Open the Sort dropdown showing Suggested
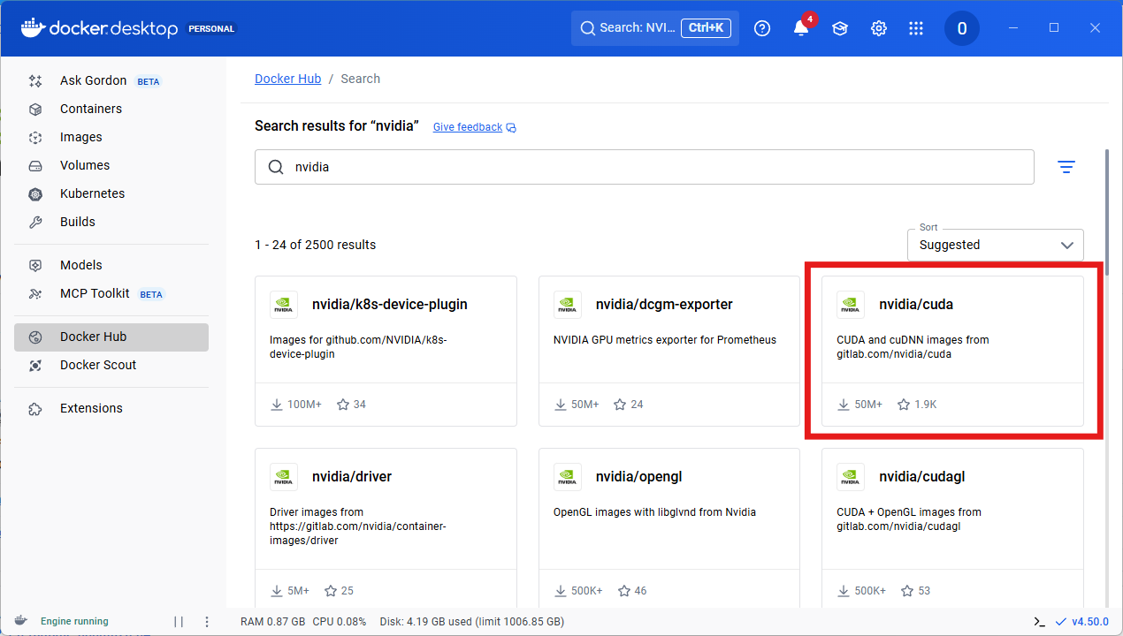 pos(996,245)
